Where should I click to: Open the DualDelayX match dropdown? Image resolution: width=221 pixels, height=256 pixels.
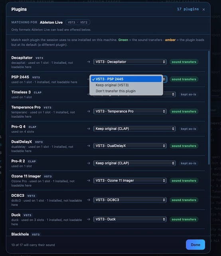[x=130, y=146]
